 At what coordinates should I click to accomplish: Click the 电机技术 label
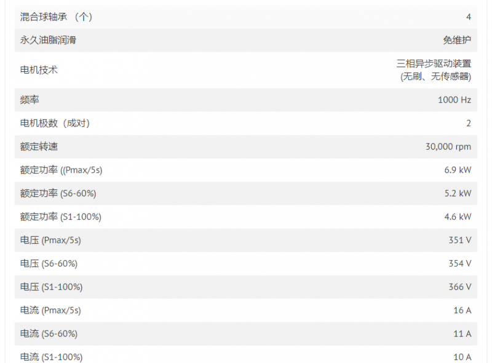point(39,70)
